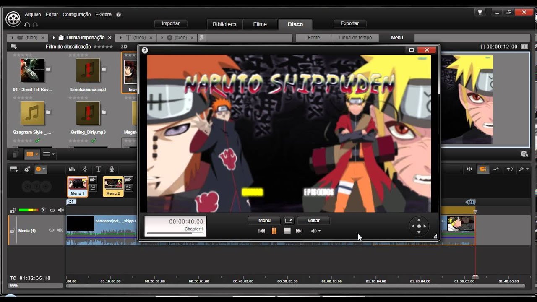Toggle magnetic snapping on timeline
This screenshot has width=537, height=302.
click(x=483, y=169)
